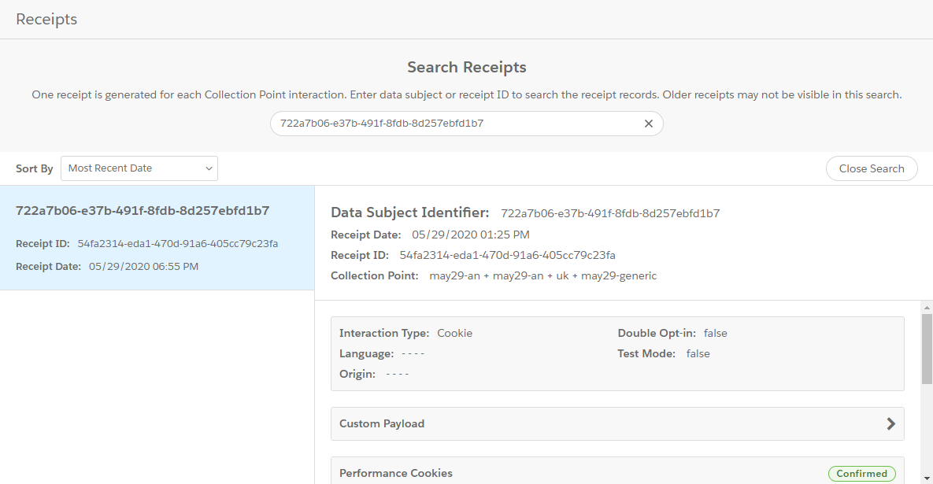Click the Test Mode false value

click(x=698, y=353)
